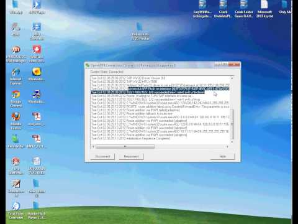Viewport: 298px width, 224px height.
Task: Click the Reconnect button
Action: pyautogui.click(x=131, y=156)
